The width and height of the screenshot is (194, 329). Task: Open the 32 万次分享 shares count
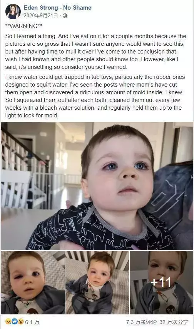pos(174,322)
